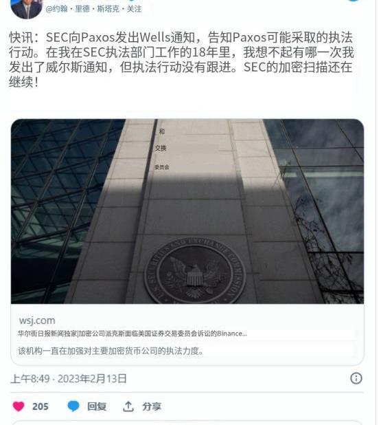The height and width of the screenshot is (425, 381).
Task: Click the 回复 reply label
Action: tap(97, 406)
